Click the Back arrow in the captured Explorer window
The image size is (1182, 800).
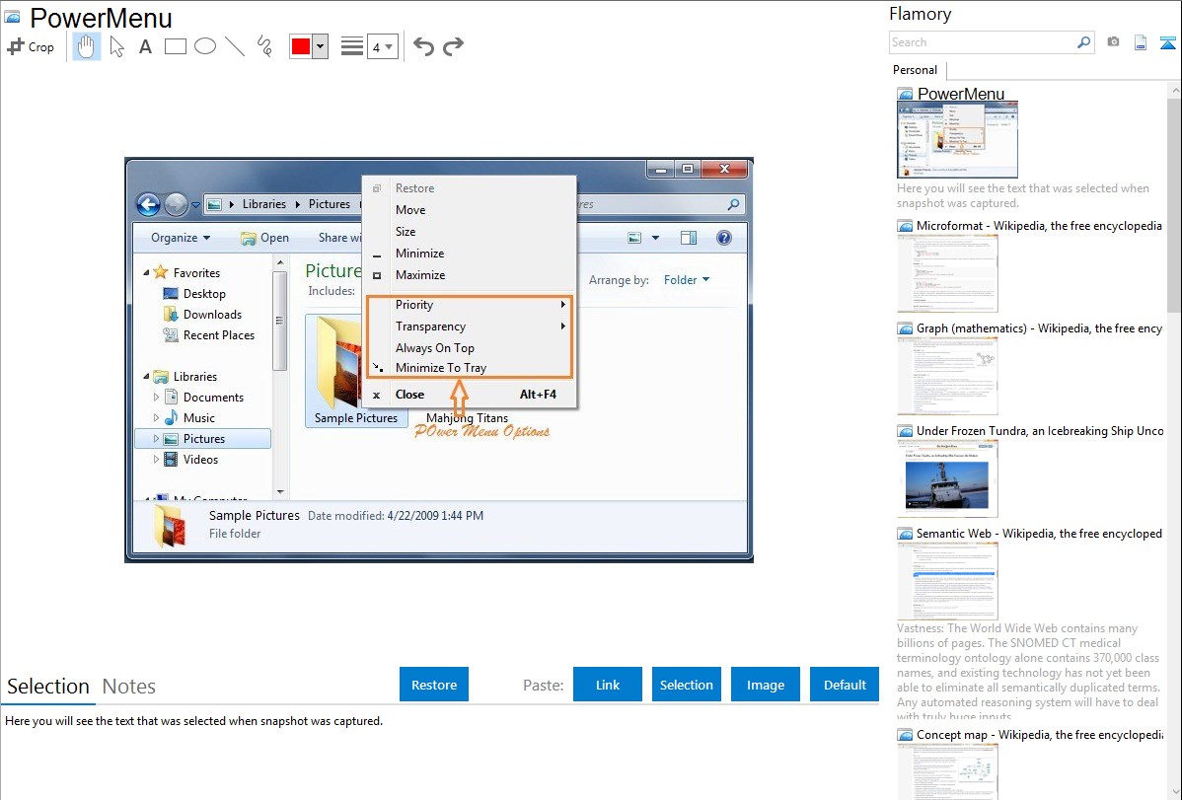149,204
